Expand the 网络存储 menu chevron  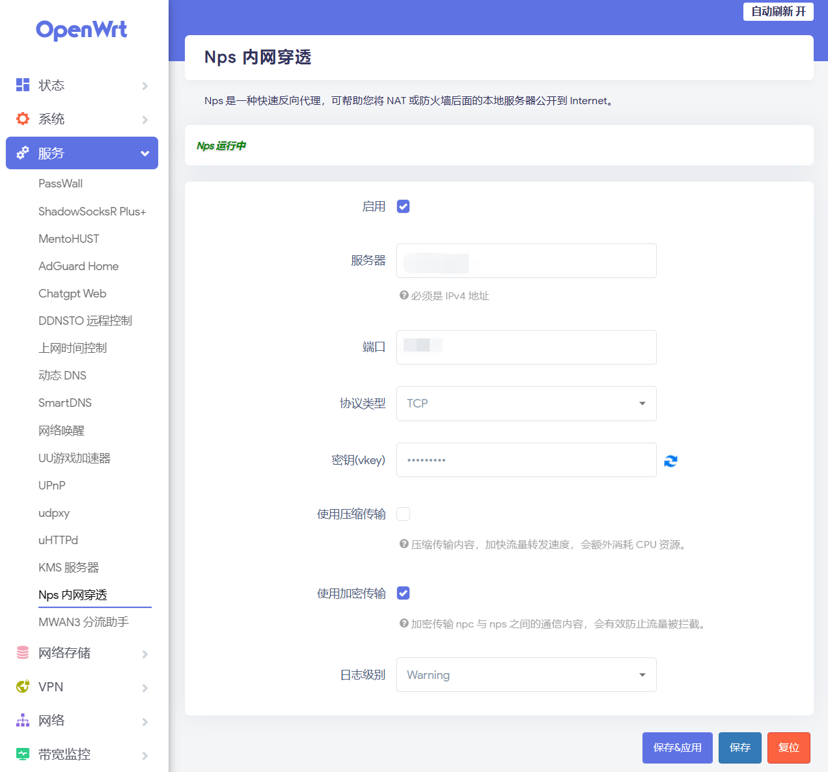click(145, 654)
